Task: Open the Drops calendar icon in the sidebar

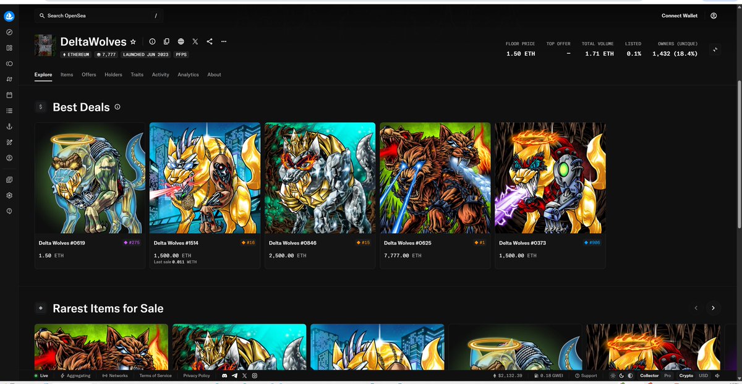Action: pyautogui.click(x=9, y=95)
